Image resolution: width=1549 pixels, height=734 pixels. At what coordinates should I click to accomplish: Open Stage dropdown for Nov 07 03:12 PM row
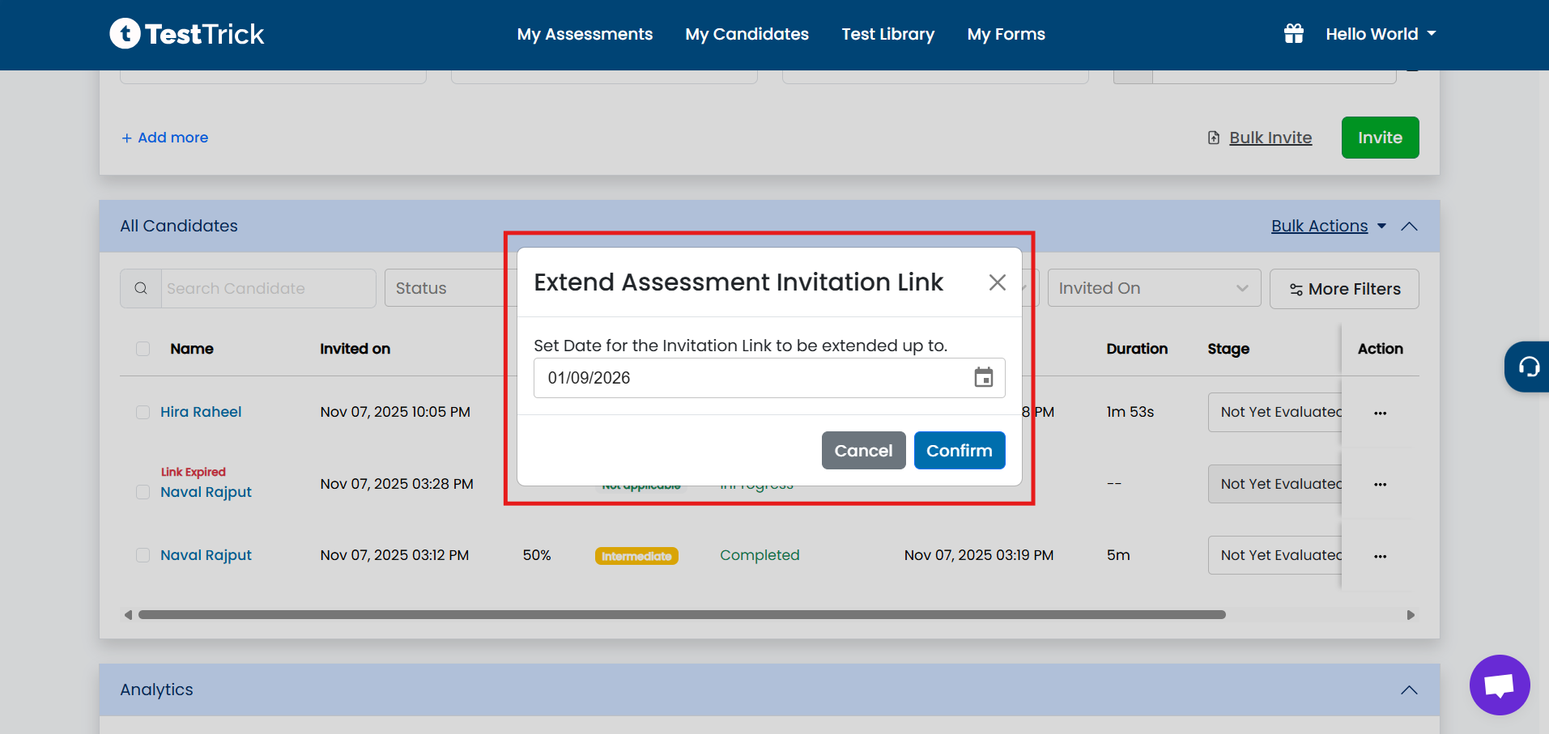point(1275,555)
